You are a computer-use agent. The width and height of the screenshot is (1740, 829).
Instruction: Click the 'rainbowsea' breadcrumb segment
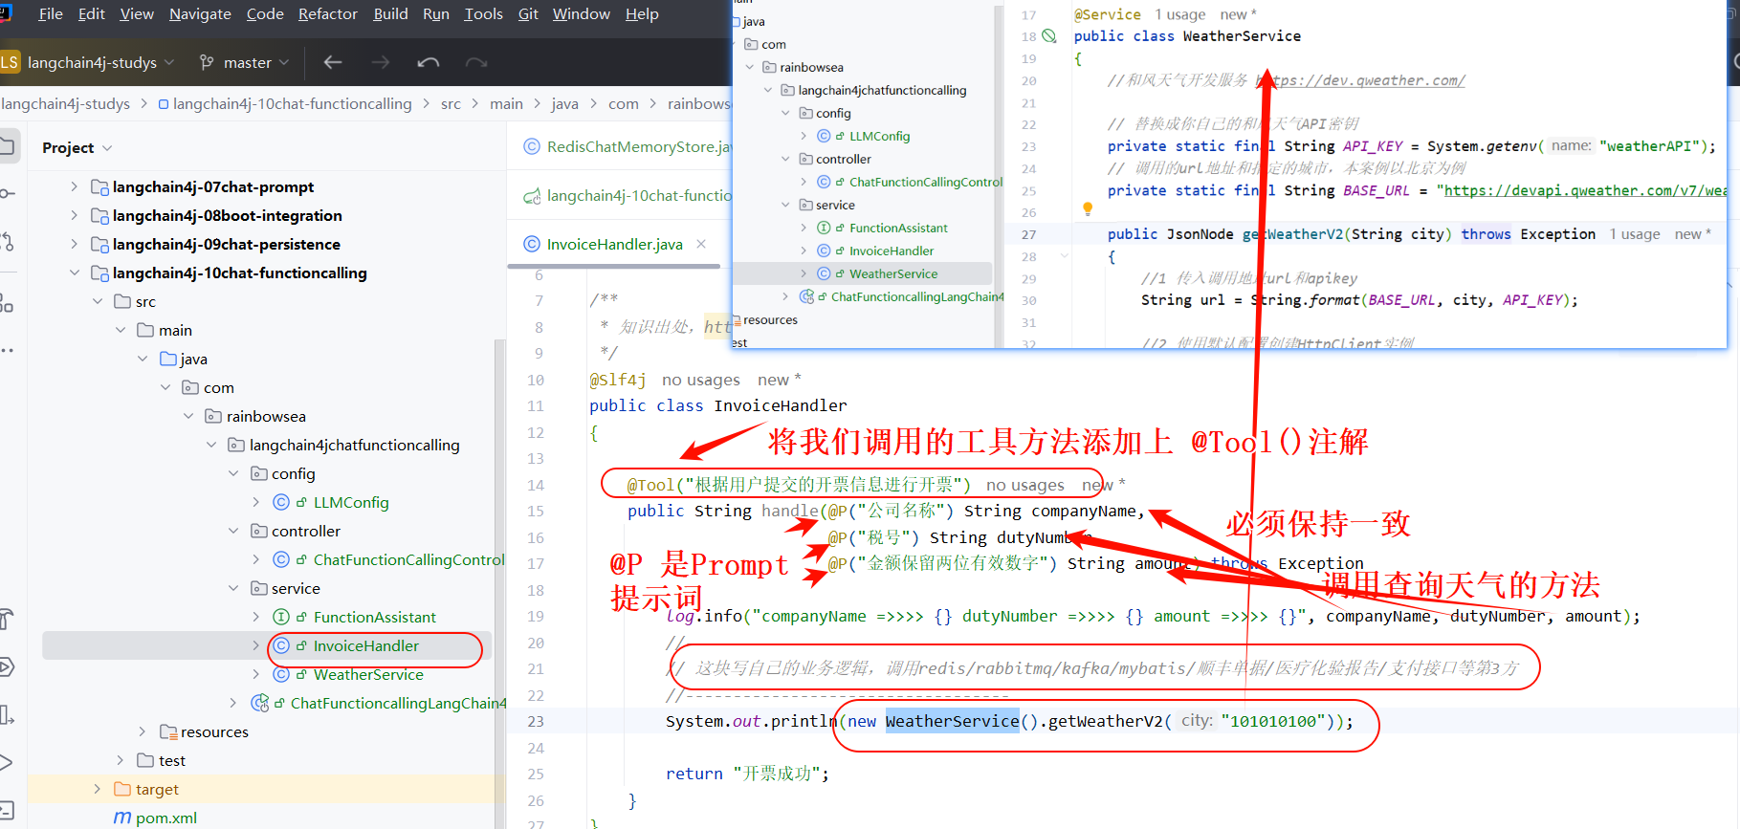(698, 103)
